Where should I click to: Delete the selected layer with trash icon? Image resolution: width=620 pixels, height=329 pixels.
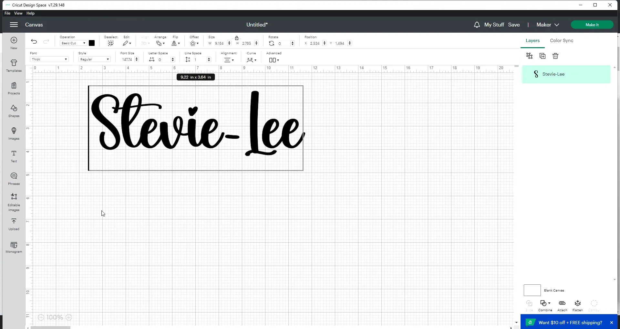pyautogui.click(x=555, y=56)
